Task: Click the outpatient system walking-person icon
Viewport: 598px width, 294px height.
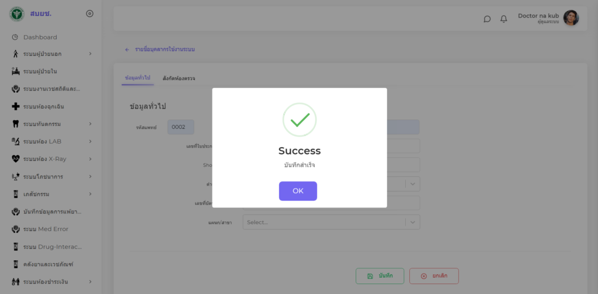Action: click(15, 54)
